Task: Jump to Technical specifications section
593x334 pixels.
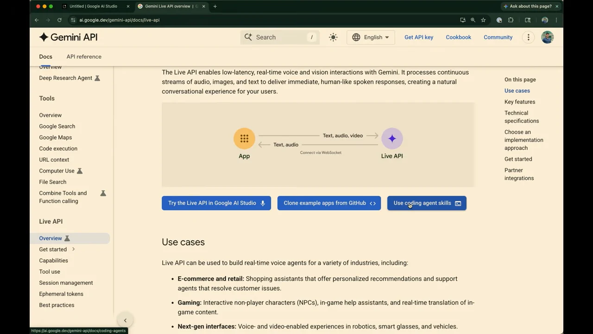Action: click(522, 117)
